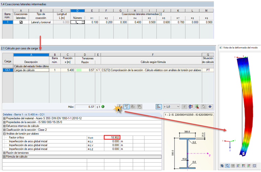The height and width of the screenshot is (172, 261).
Task: Click the deformed beam mode shape render
Action: (x=245, y=107)
